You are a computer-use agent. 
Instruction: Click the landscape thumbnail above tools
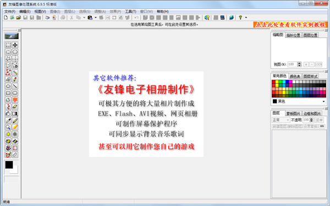click(x=12, y=36)
